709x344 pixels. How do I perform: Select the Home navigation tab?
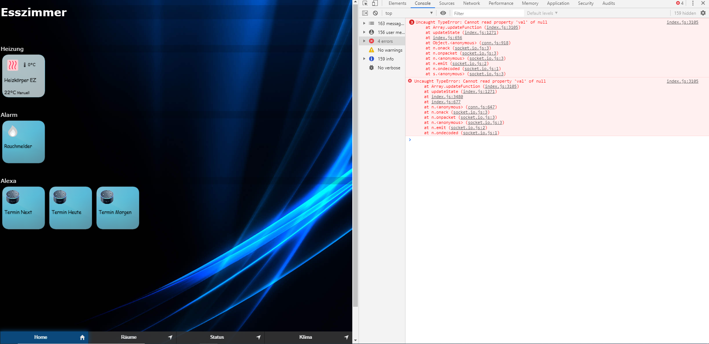click(x=44, y=337)
